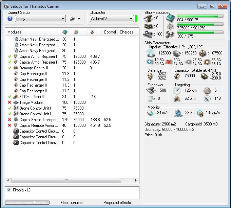Click the ship icon next to setup dropdown
Image resolution: width=231 pixels, height=208 pixels.
(x=73, y=19)
